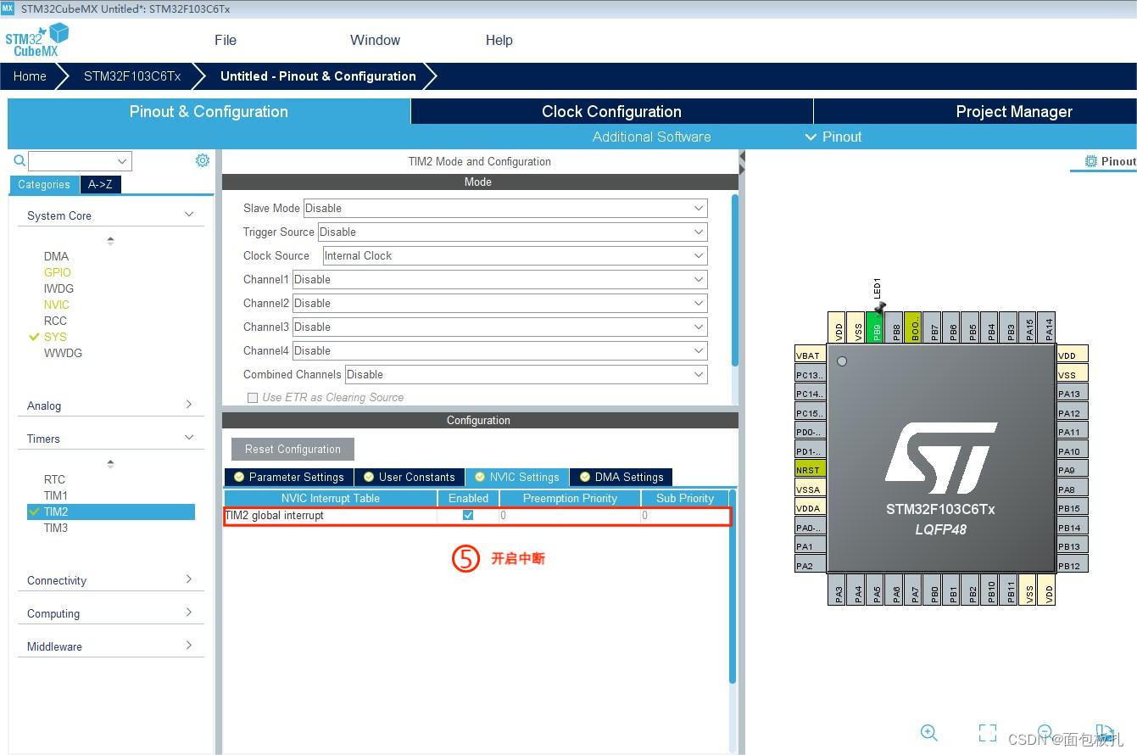The width and height of the screenshot is (1137, 755).
Task: Click the Pinout view chip icon
Action: click(x=1091, y=161)
